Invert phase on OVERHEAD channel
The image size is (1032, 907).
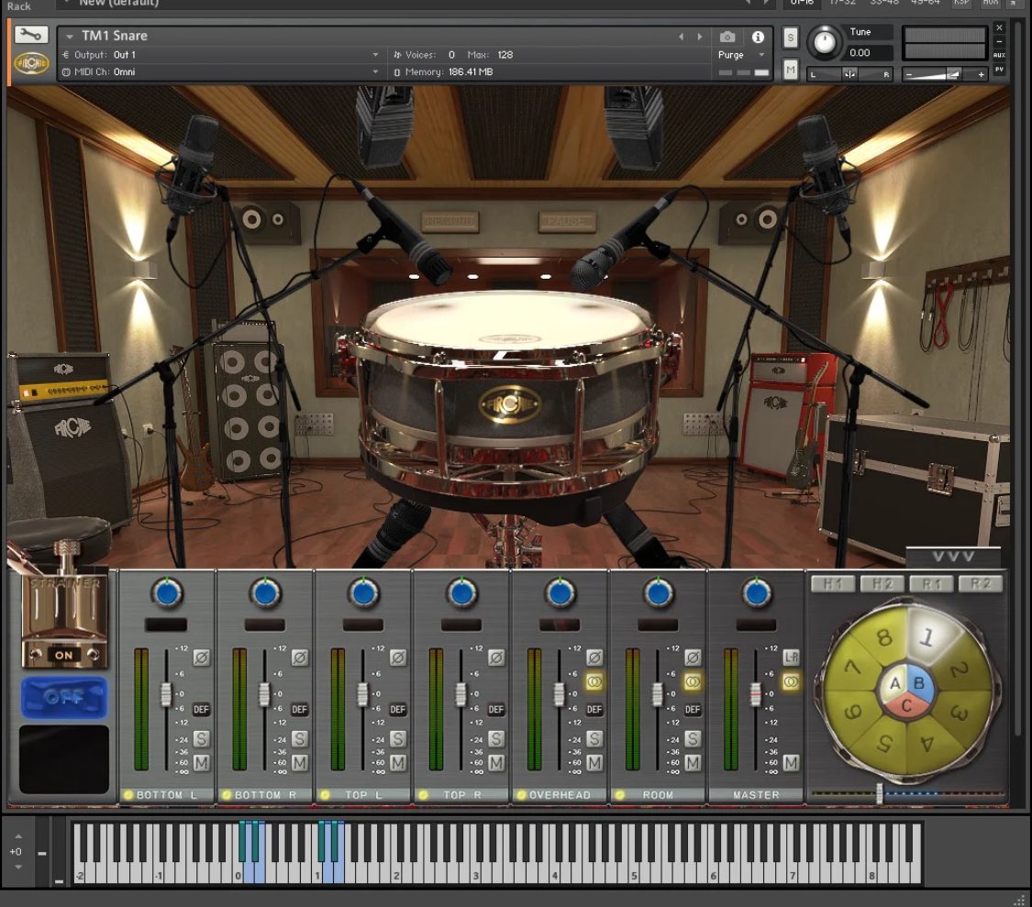pyautogui.click(x=594, y=658)
